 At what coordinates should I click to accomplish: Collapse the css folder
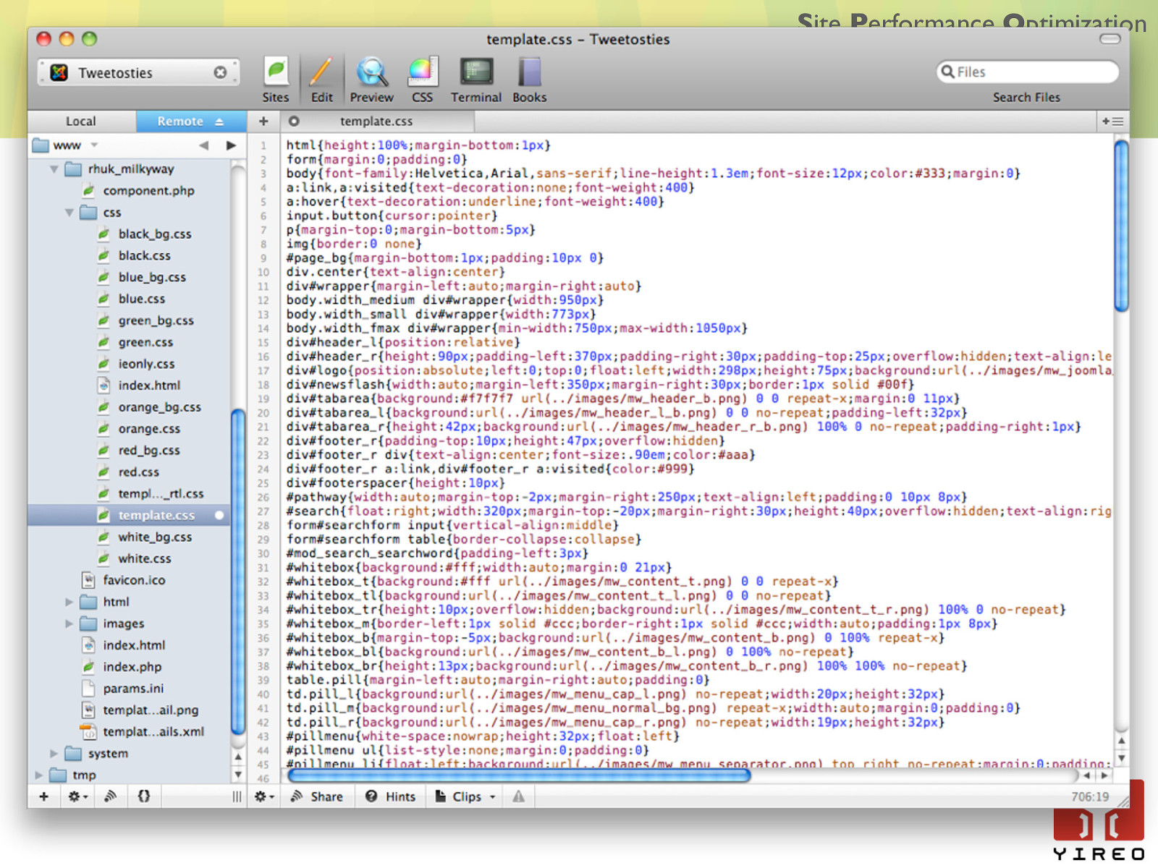pos(69,213)
